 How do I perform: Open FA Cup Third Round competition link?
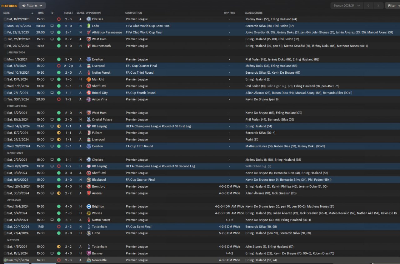(139, 73)
